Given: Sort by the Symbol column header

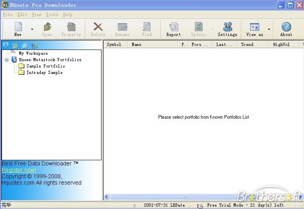Looking at the screenshot, I should (115, 45).
